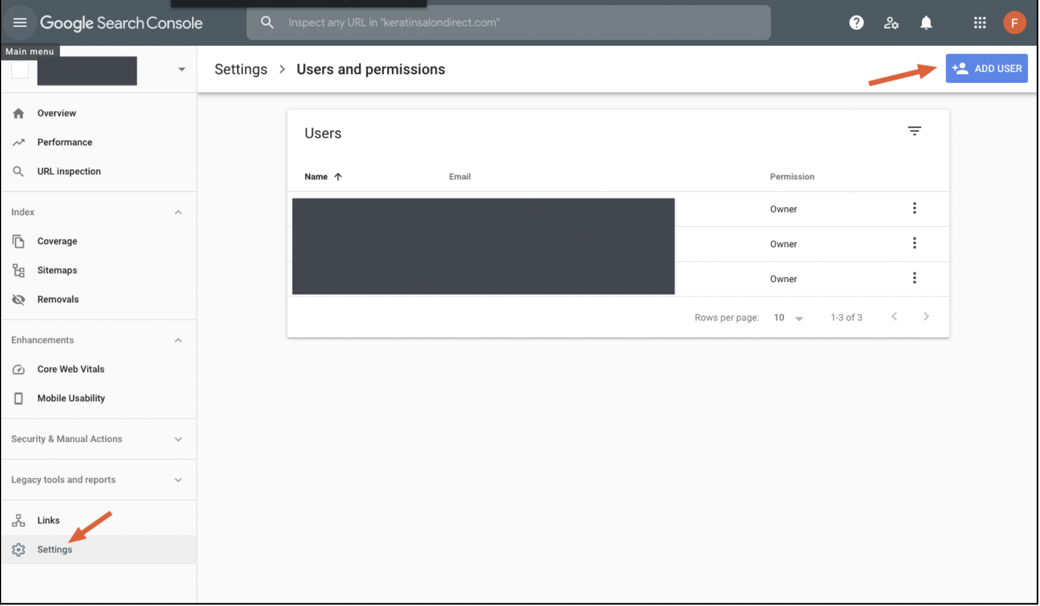Open the property selector dropdown arrow
The height and width of the screenshot is (606, 1040).
[181, 70]
